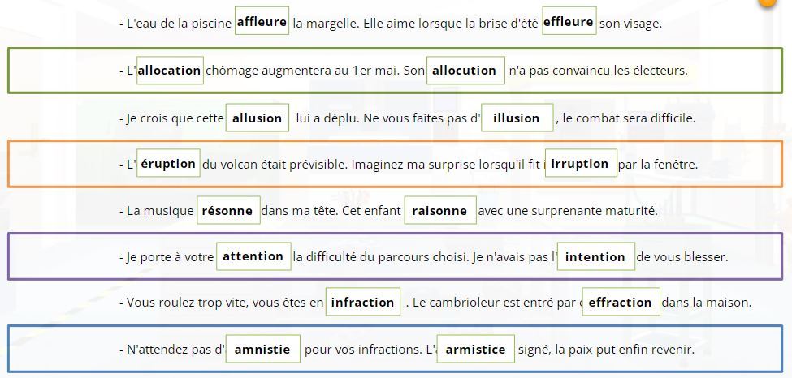The height and width of the screenshot is (378, 792).
Task: Click the sentence text 'du volcan était prévisible'
Action: tap(275, 165)
